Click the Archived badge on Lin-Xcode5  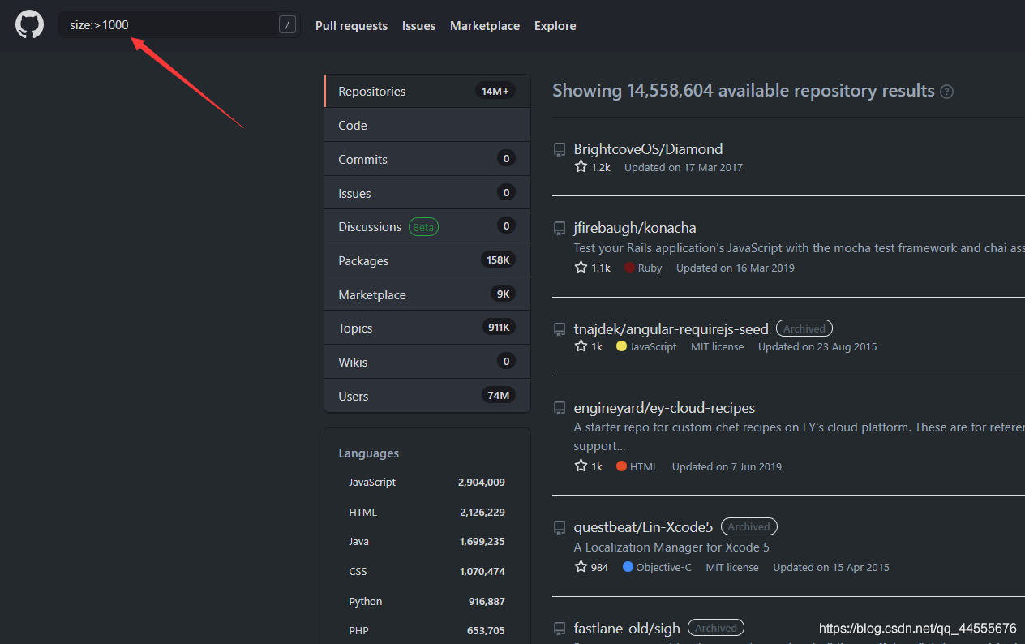[749, 526]
